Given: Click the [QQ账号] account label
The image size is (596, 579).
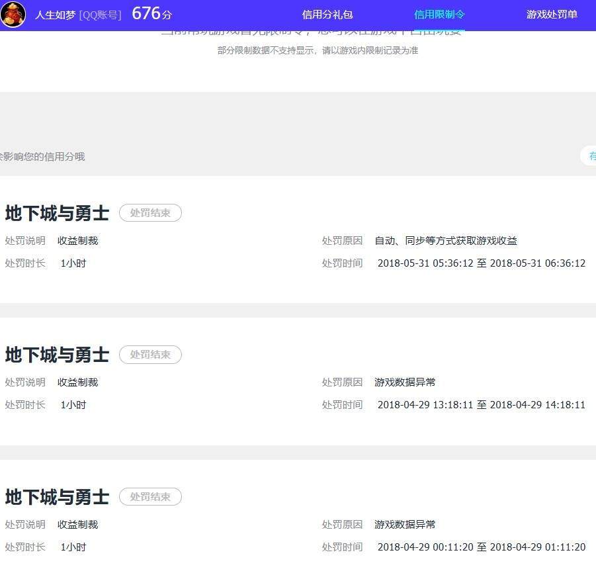Looking at the screenshot, I should [x=101, y=15].
